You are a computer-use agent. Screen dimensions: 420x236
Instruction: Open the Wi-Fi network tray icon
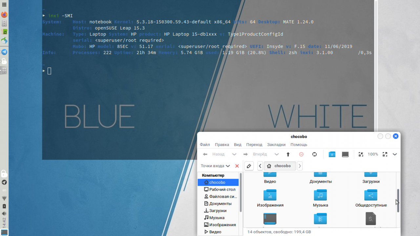click(4, 198)
